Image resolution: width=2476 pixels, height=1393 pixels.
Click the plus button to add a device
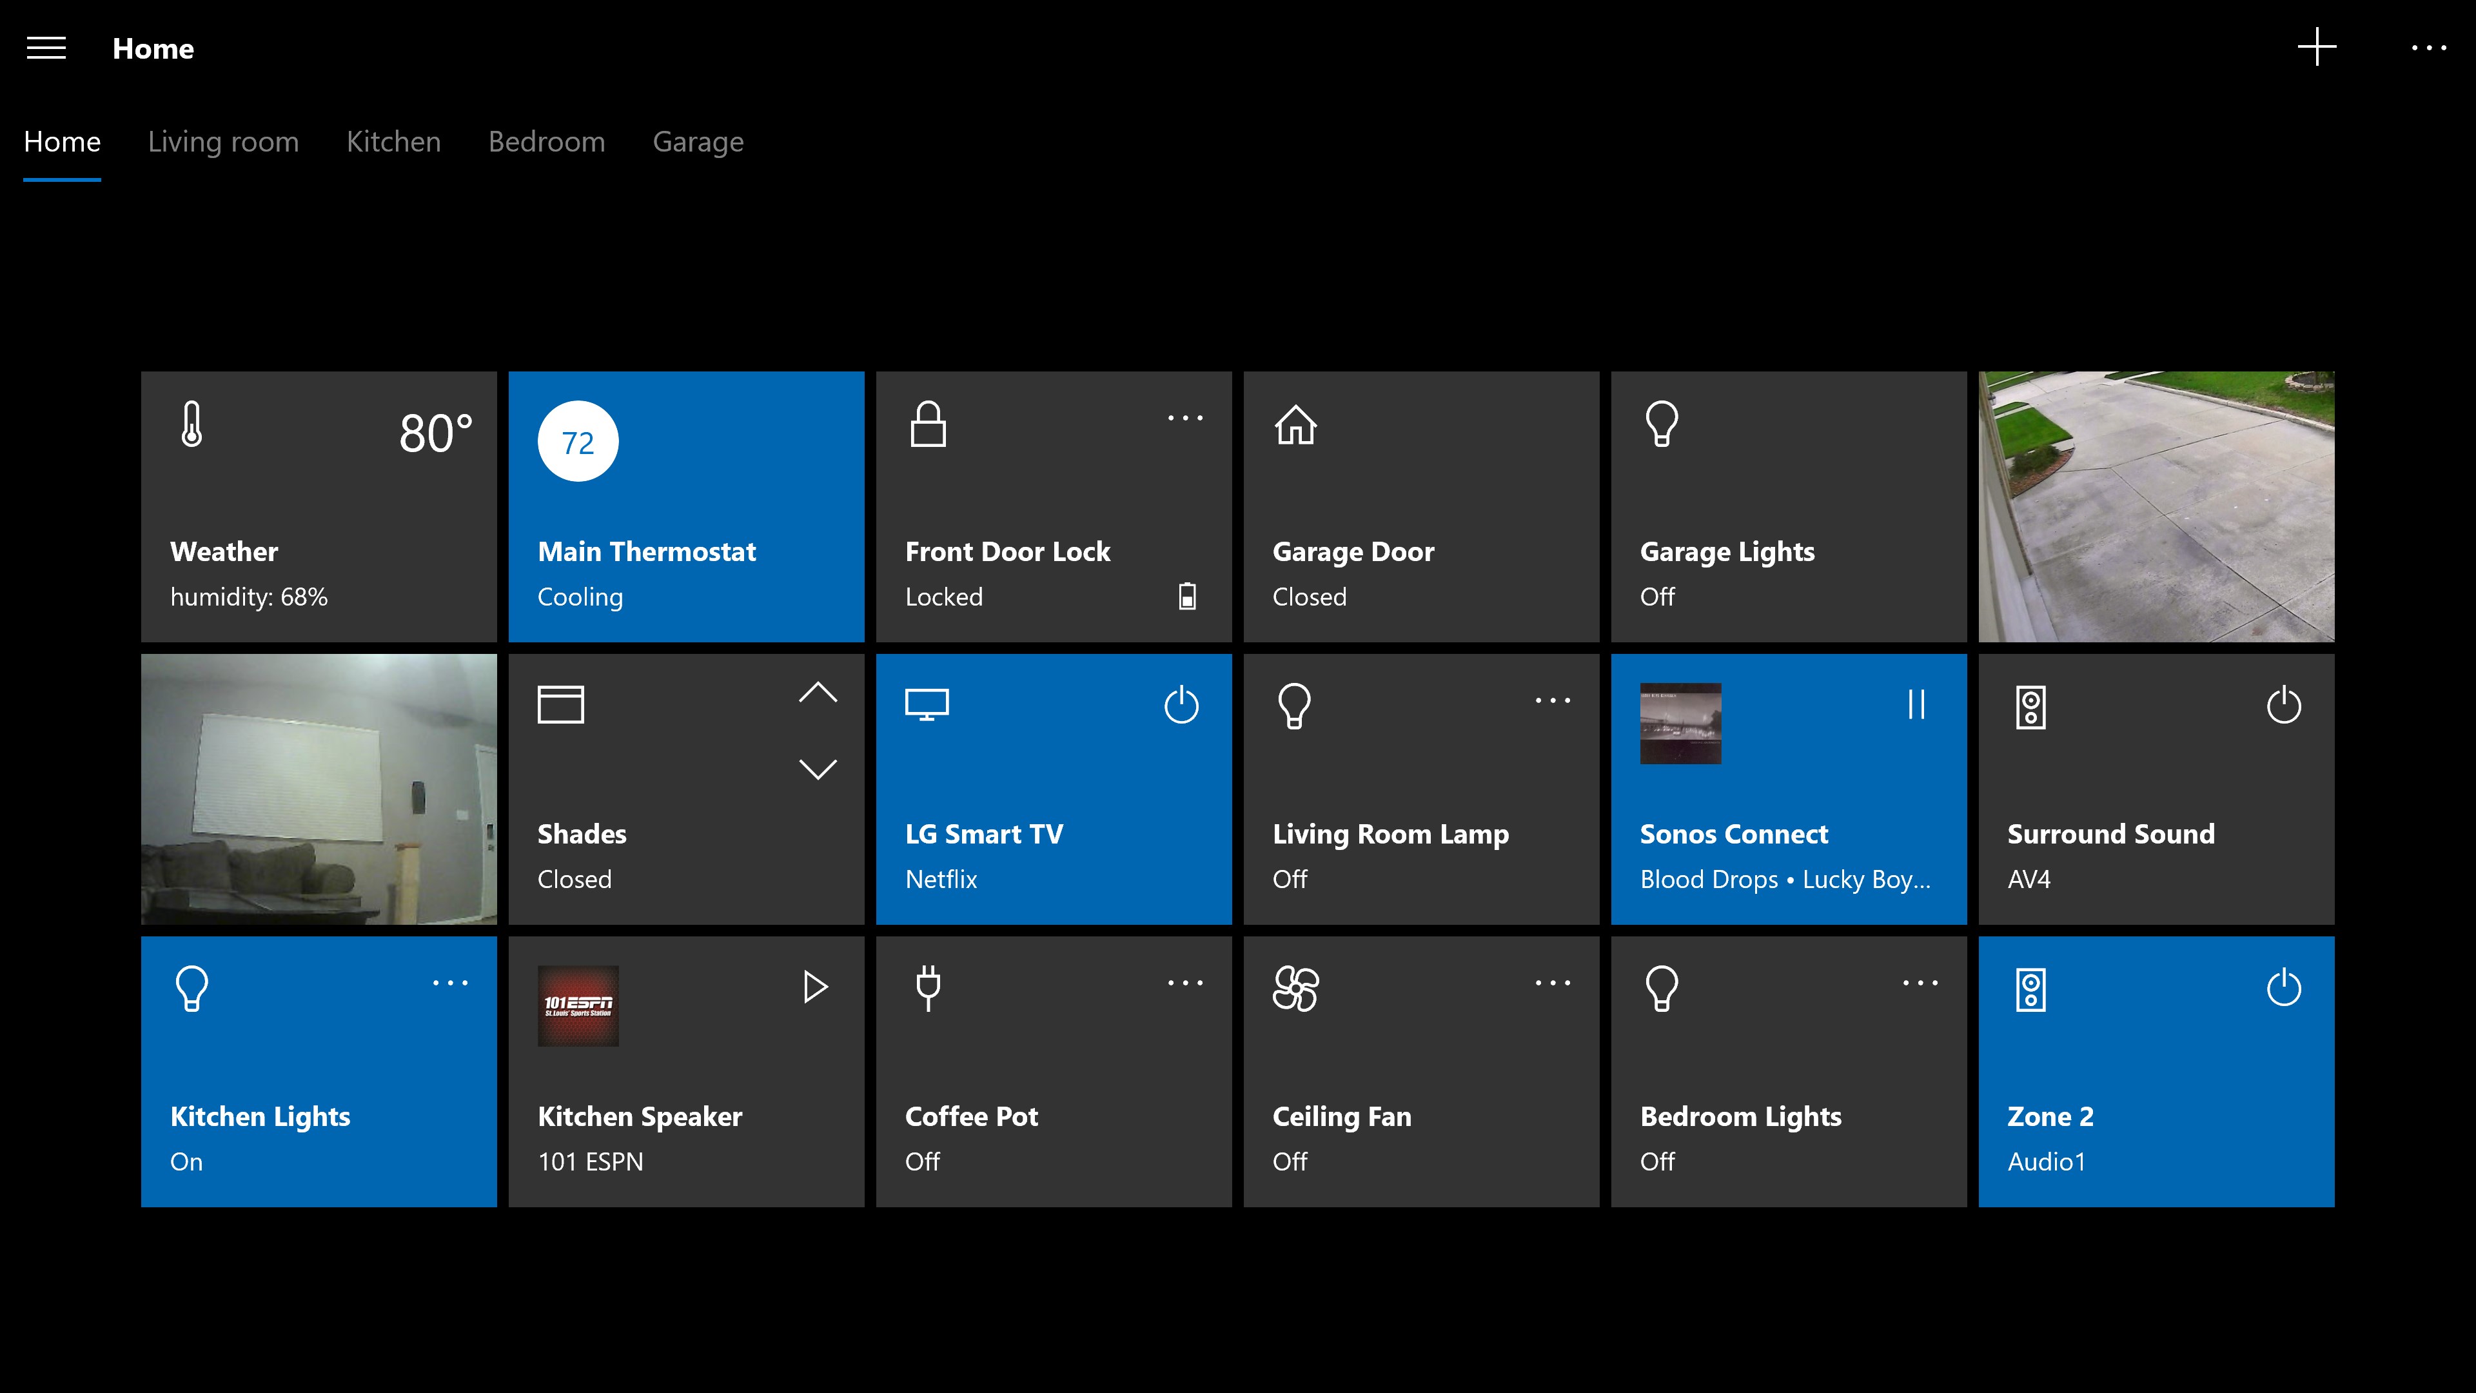[x=2317, y=47]
